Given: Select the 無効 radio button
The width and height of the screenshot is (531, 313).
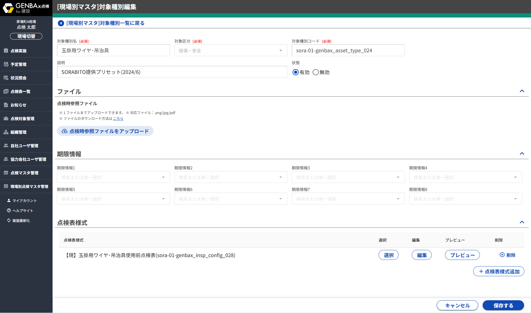Looking at the screenshot, I should pyautogui.click(x=316, y=72).
